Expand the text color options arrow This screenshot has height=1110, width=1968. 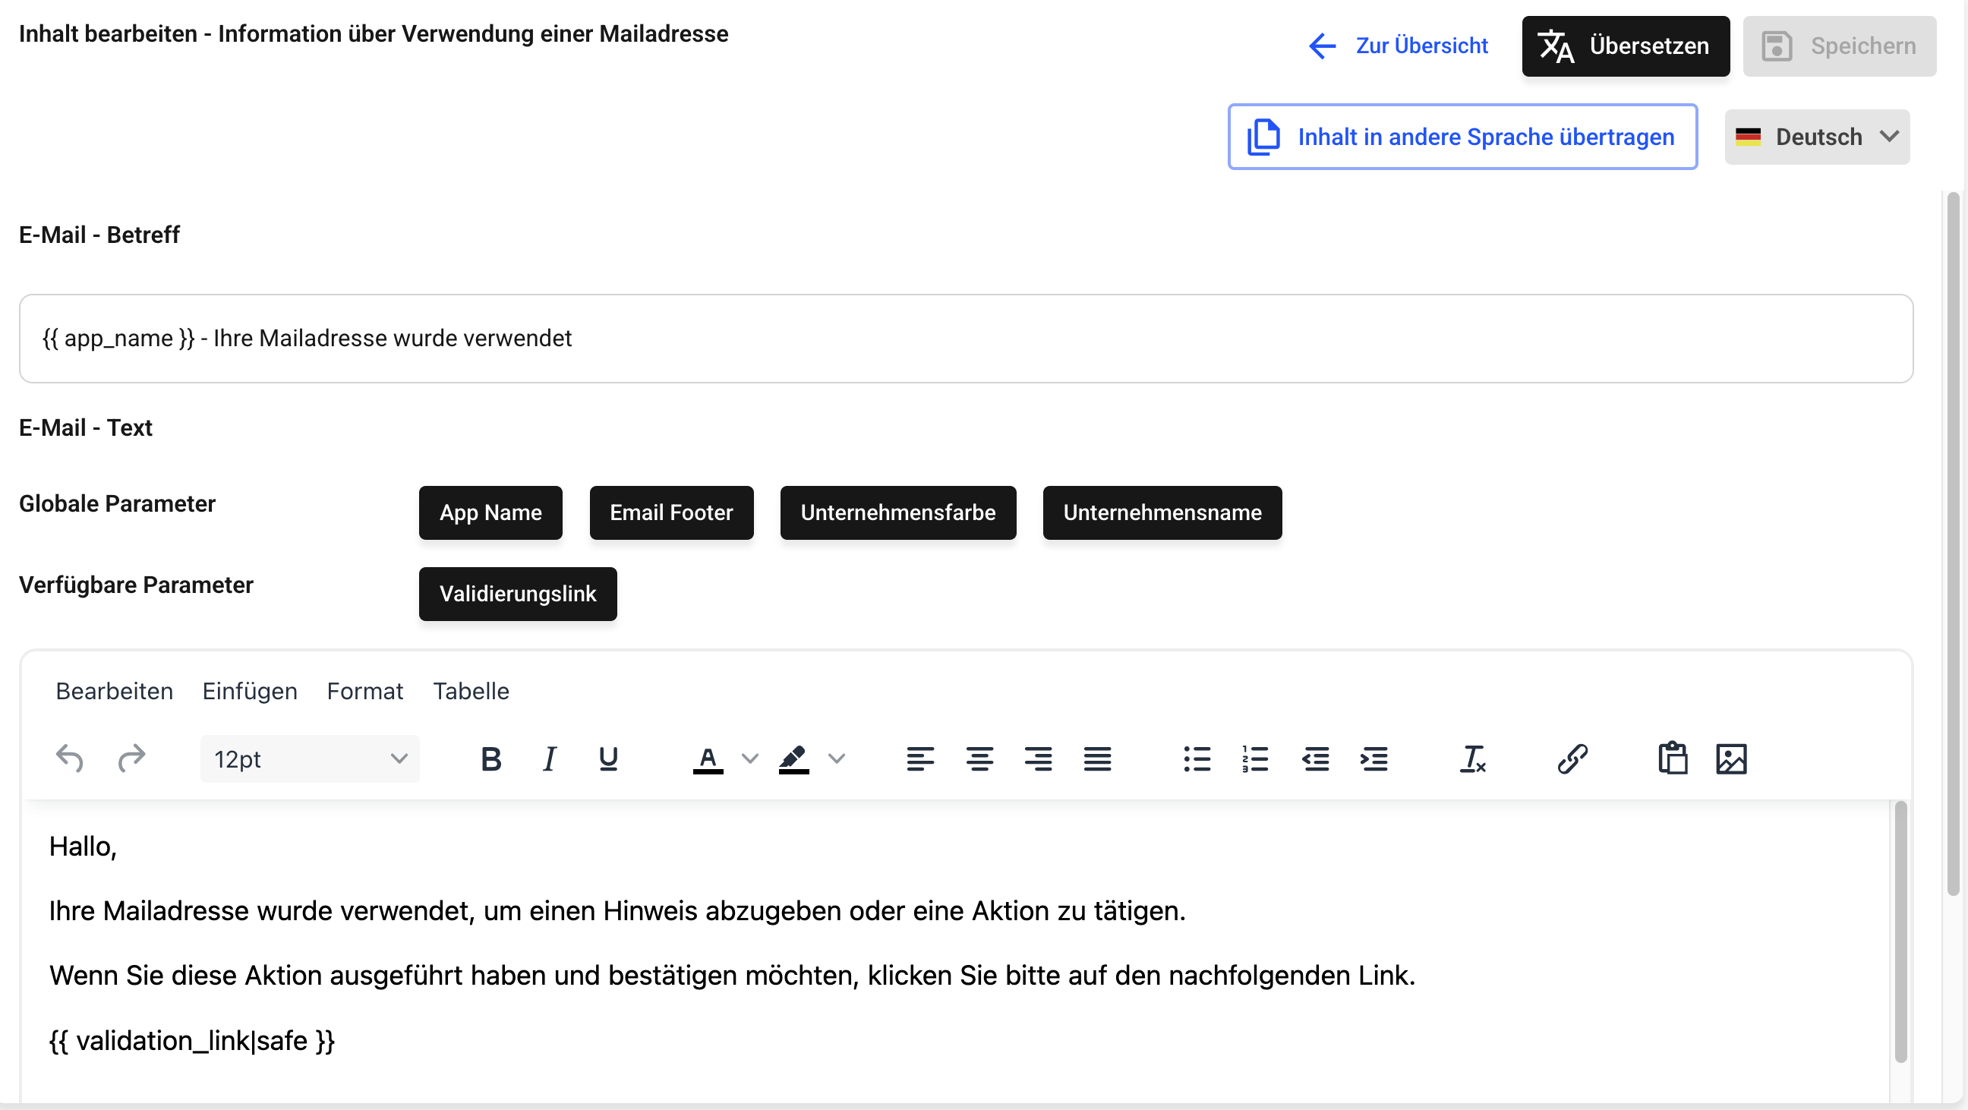750,758
